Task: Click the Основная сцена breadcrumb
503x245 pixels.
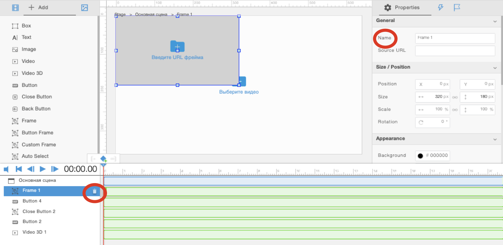Action: coord(151,14)
